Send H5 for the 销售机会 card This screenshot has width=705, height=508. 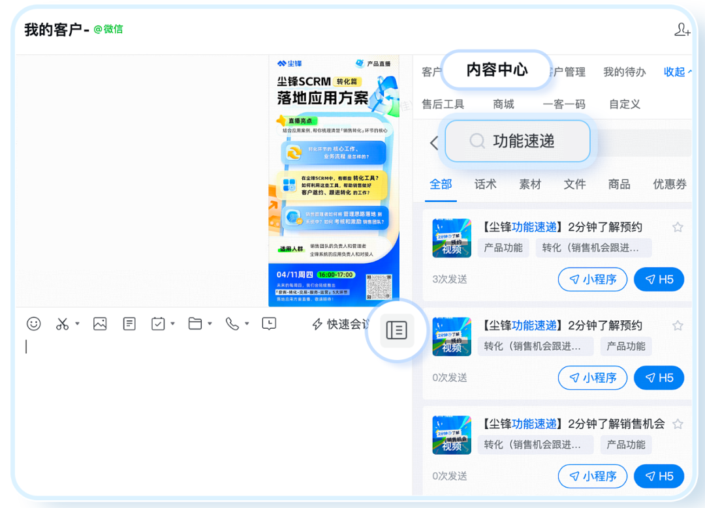659,476
